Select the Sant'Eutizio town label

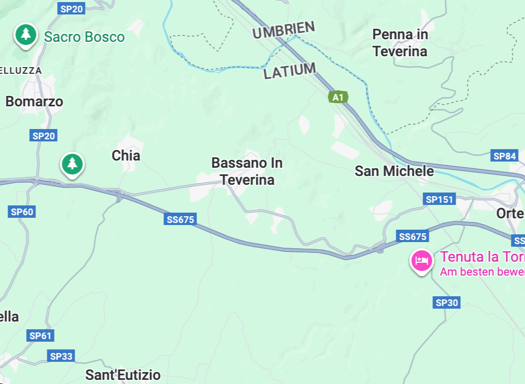(123, 375)
